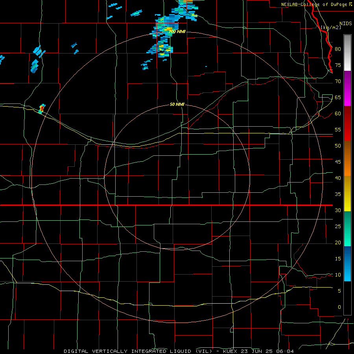The height and width of the screenshot is (354, 354).
Task: Click the 60 value on the scale
Action: [x=338, y=114]
